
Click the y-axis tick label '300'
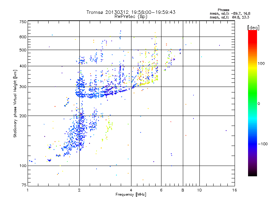(23, 87)
